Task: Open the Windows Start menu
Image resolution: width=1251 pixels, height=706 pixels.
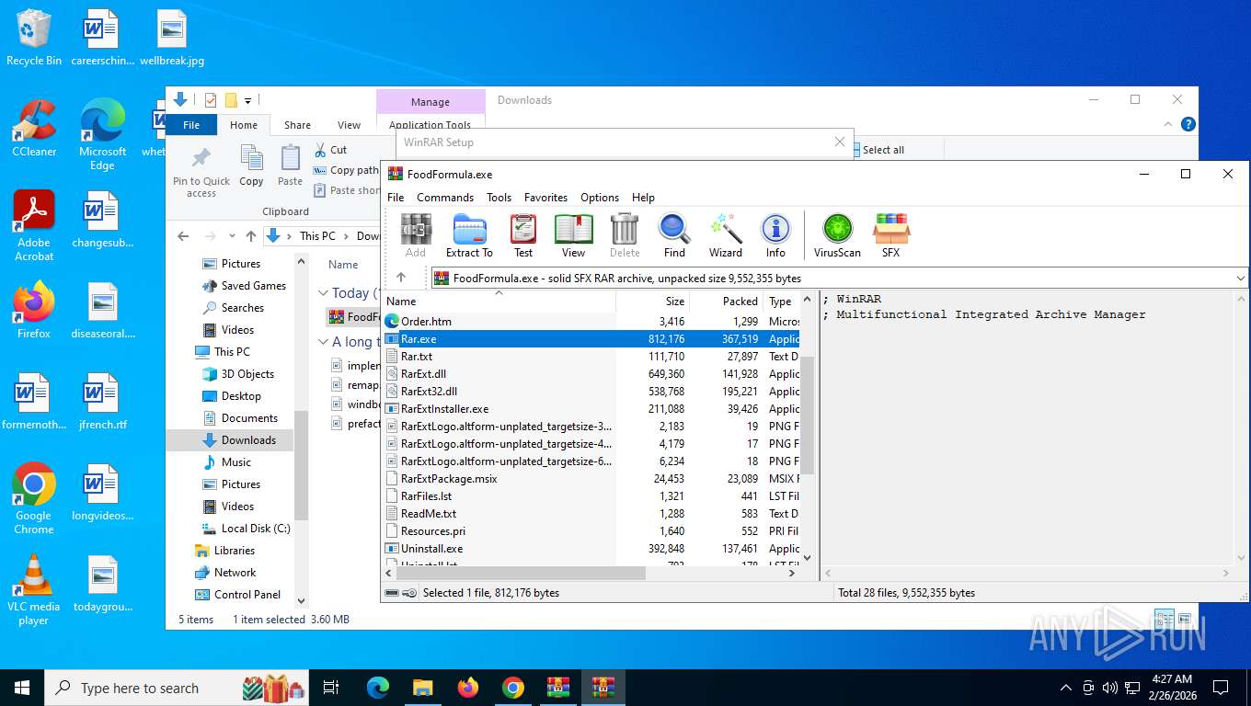Action: [22, 688]
